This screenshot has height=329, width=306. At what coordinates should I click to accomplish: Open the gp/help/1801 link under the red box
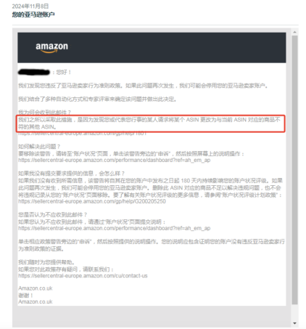coord(83,134)
